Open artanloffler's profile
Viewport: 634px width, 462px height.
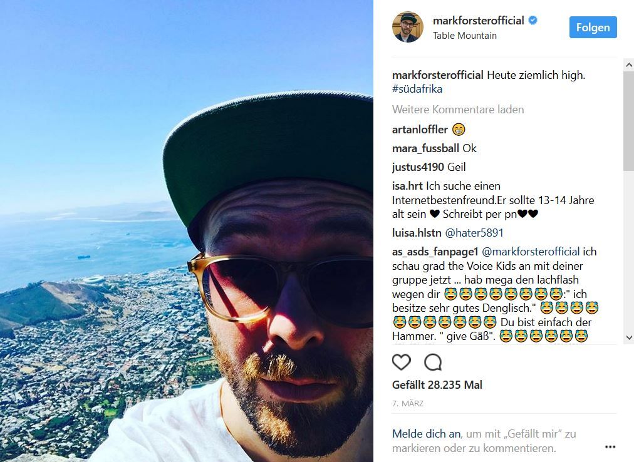pyautogui.click(x=420, y=130)
